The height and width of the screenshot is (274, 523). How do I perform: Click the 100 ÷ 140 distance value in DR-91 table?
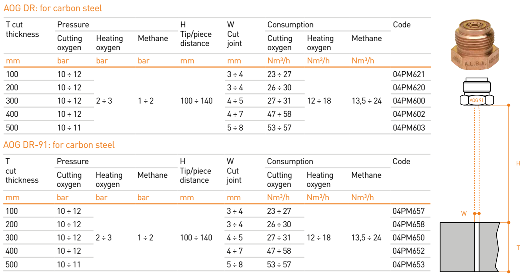[x=196, y=238]
